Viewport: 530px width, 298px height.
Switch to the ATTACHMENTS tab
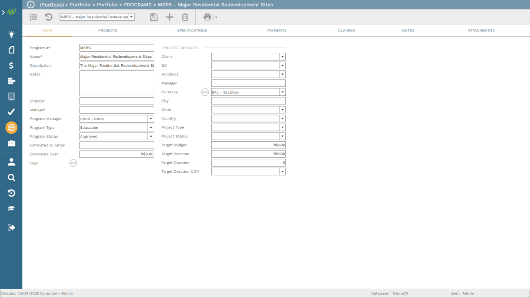(x=481, y=31)
